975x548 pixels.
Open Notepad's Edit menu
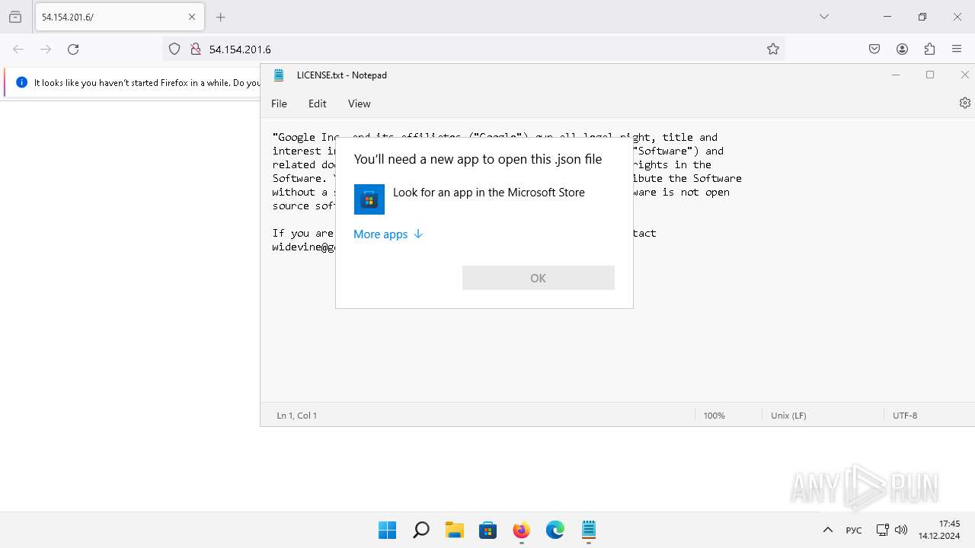click(317, 104)
